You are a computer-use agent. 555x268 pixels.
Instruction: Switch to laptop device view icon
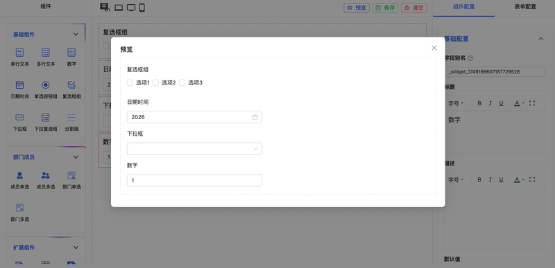pos(119,8)
